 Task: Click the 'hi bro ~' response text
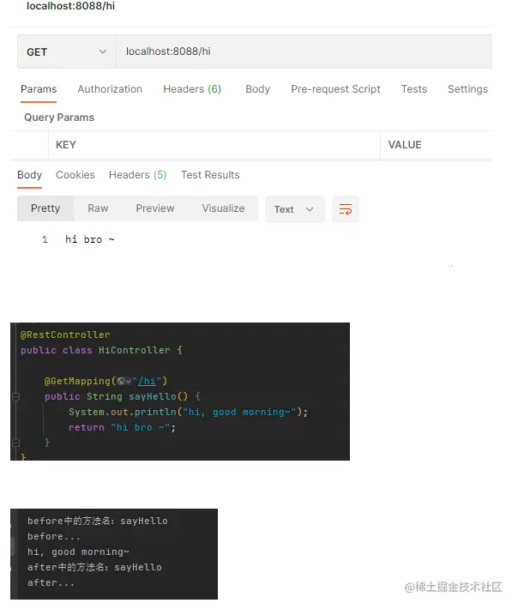(90, 239)
